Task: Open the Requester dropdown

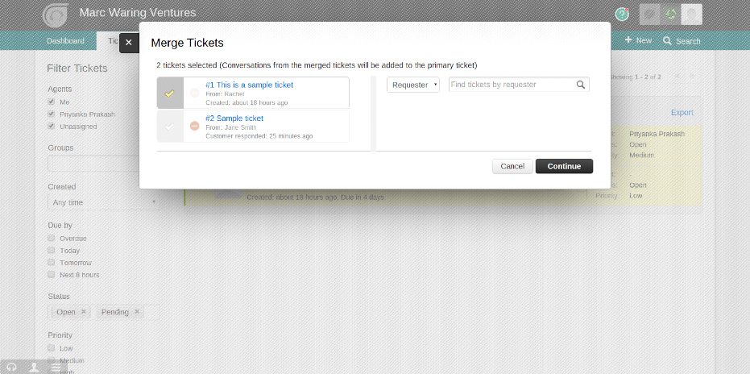Action: click(413, 85)
